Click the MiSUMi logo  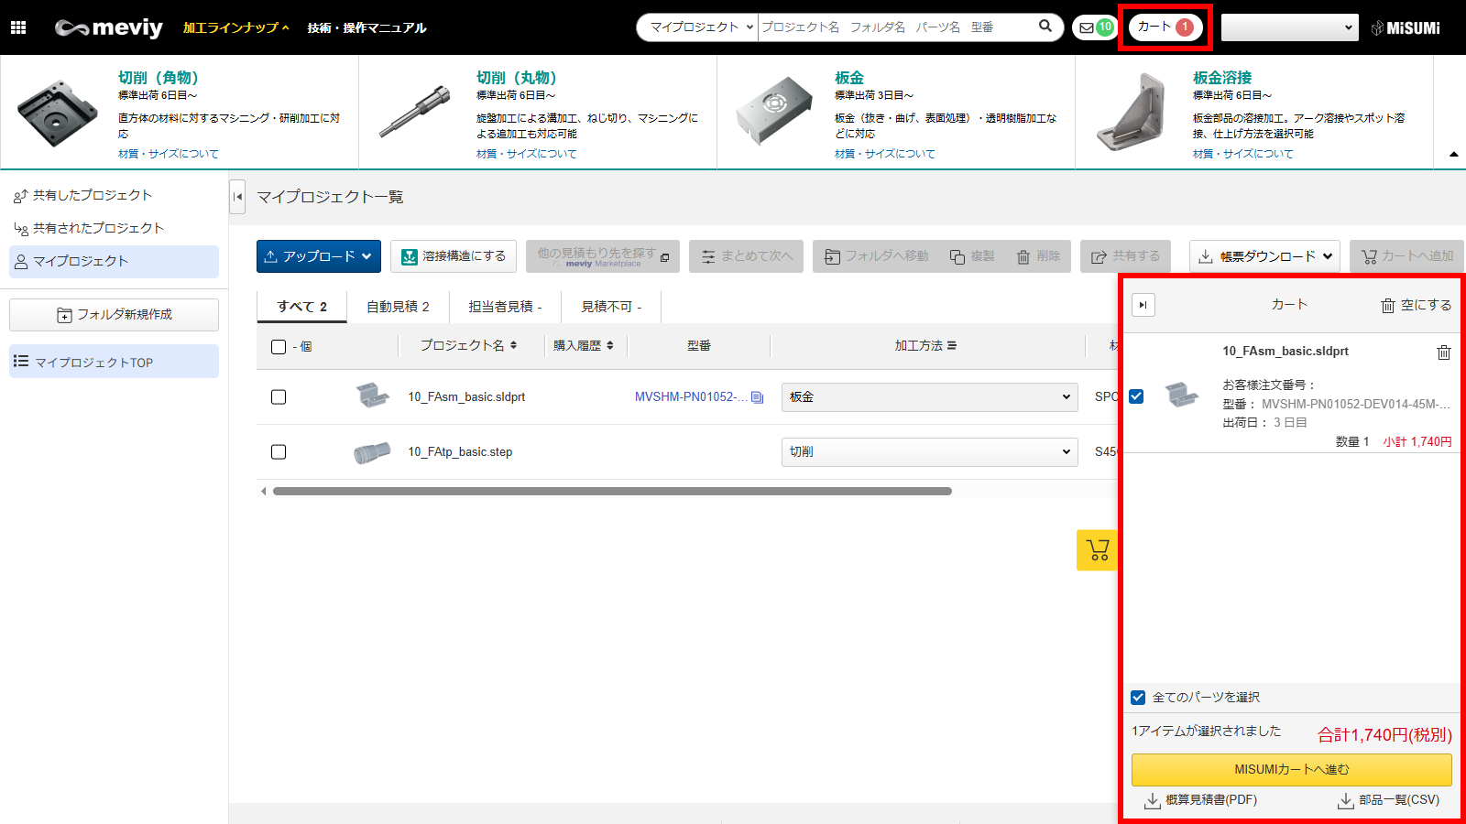click(1406, 27)
